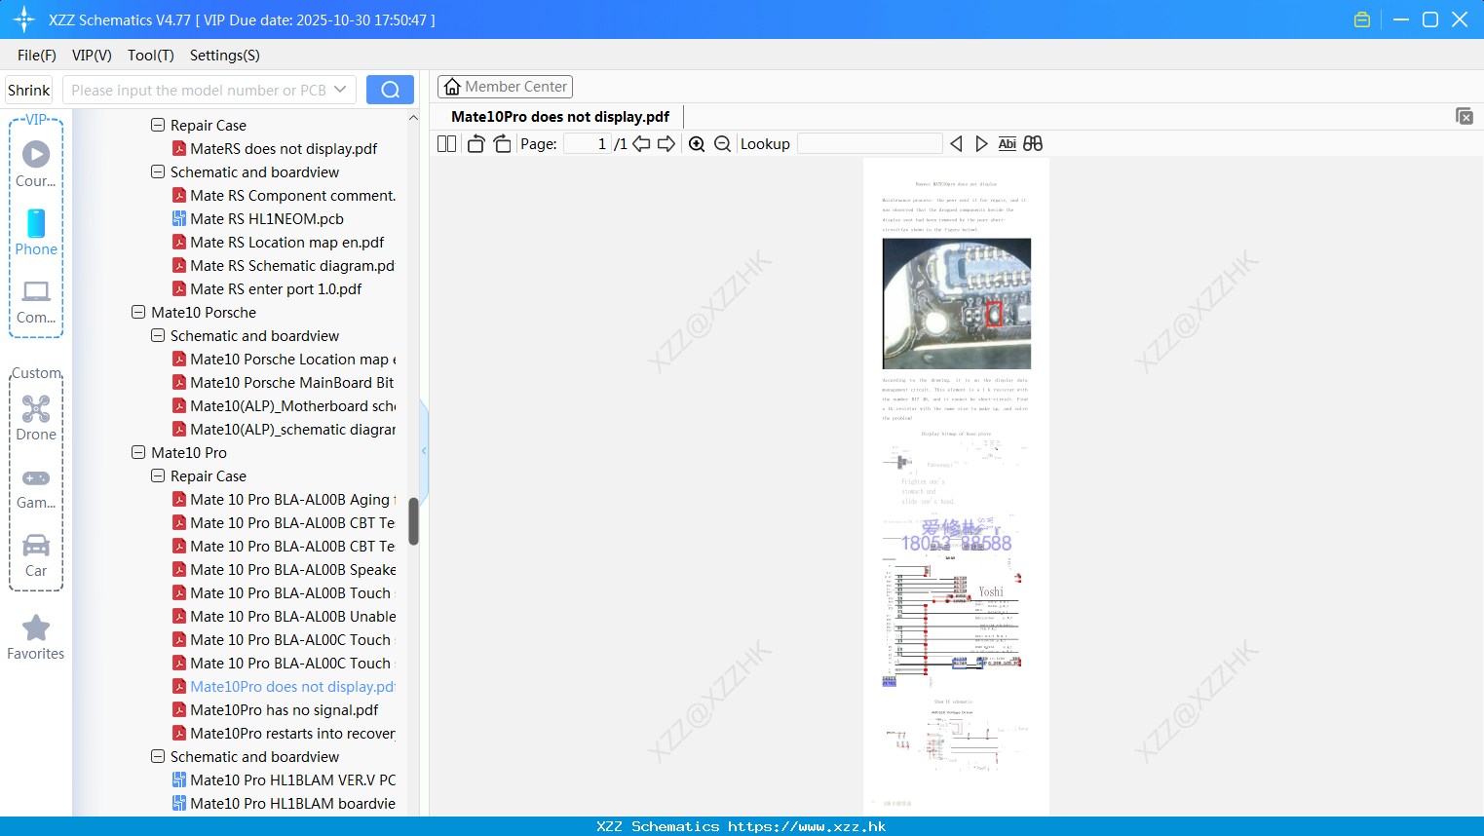Collapse Mate10 Pro Repair Case node
Screen dimensions: 1484x836
click(158, 475)
